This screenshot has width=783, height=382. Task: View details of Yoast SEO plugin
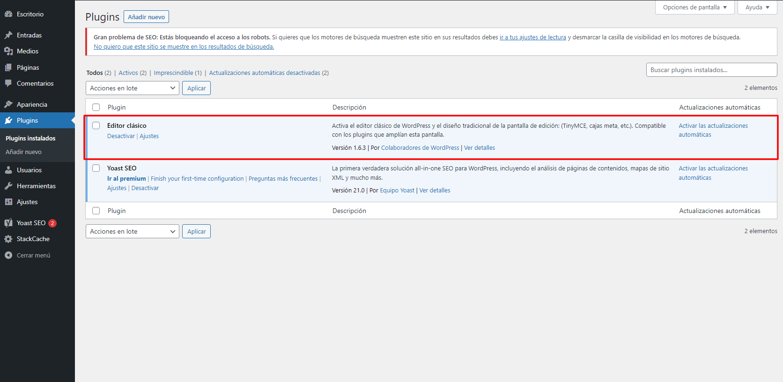tap(435, 190)
